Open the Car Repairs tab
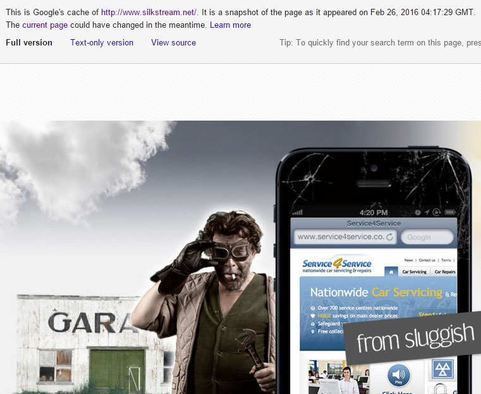The image size is (481, 394). [444, 272]
